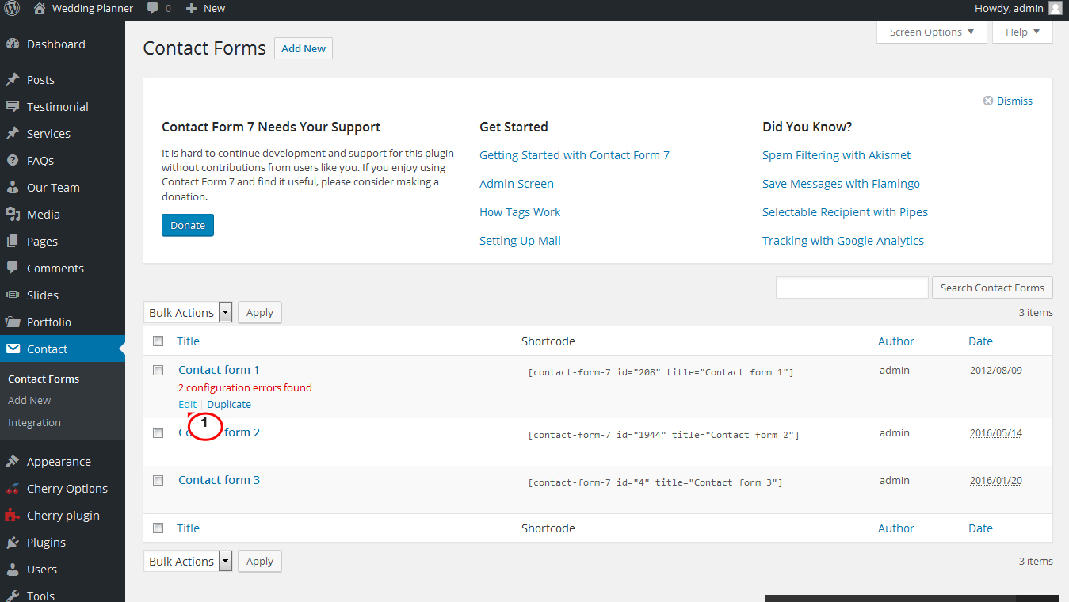
Task: Click the Plugins plug icon
Action: pyautogui.click(x=13, y=543)
